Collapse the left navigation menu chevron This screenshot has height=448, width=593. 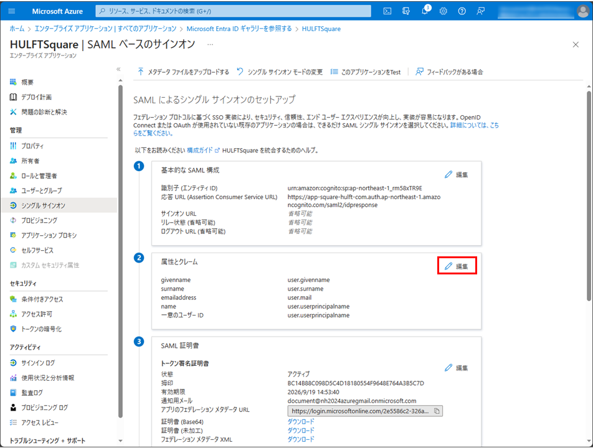click(x=118, y=69)
